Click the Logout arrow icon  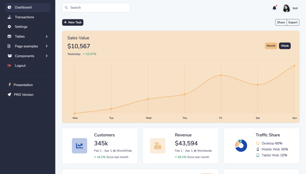(9, 65)
